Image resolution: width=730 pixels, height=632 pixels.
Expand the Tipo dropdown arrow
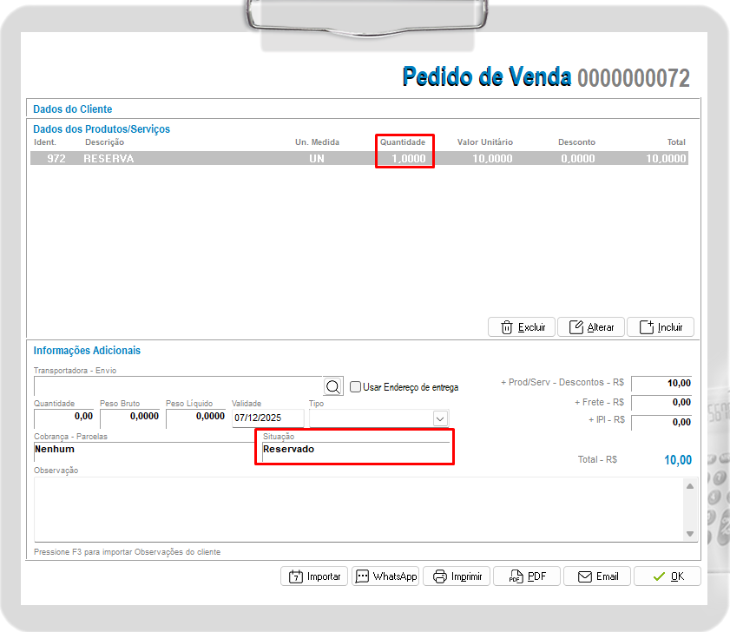439,418
